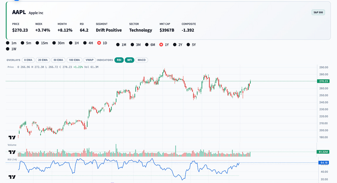Open TradingView logo in RSI pane
Image resolution: width=337 pixels, height=183 pixels.
(x=12, y=177)
